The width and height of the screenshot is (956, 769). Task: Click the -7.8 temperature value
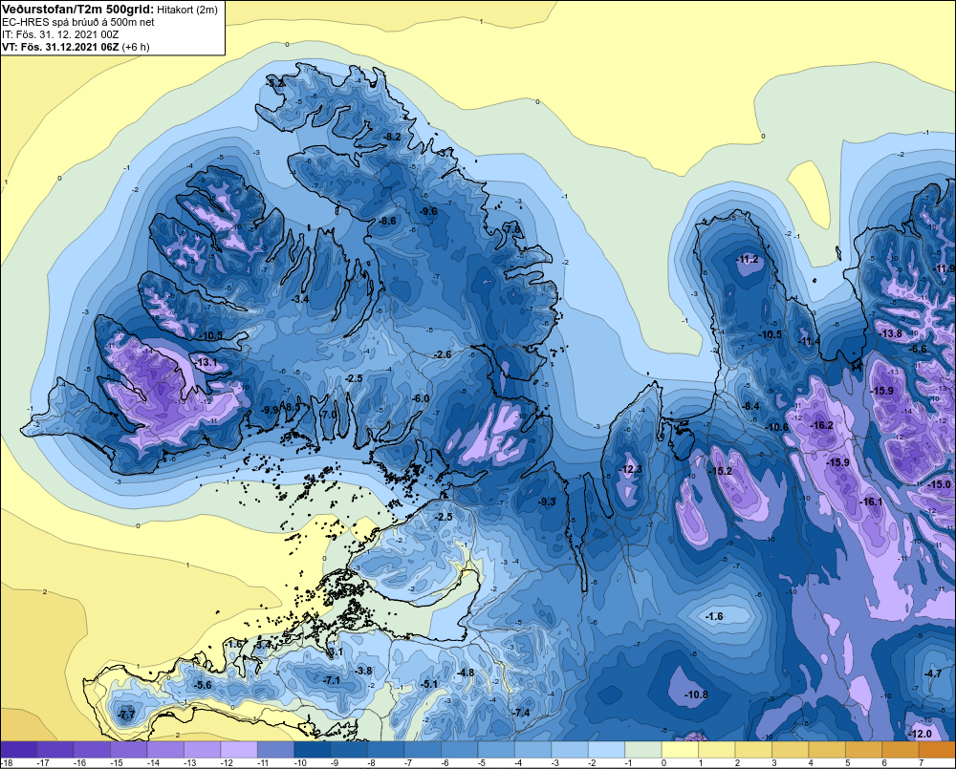[513, 229]
